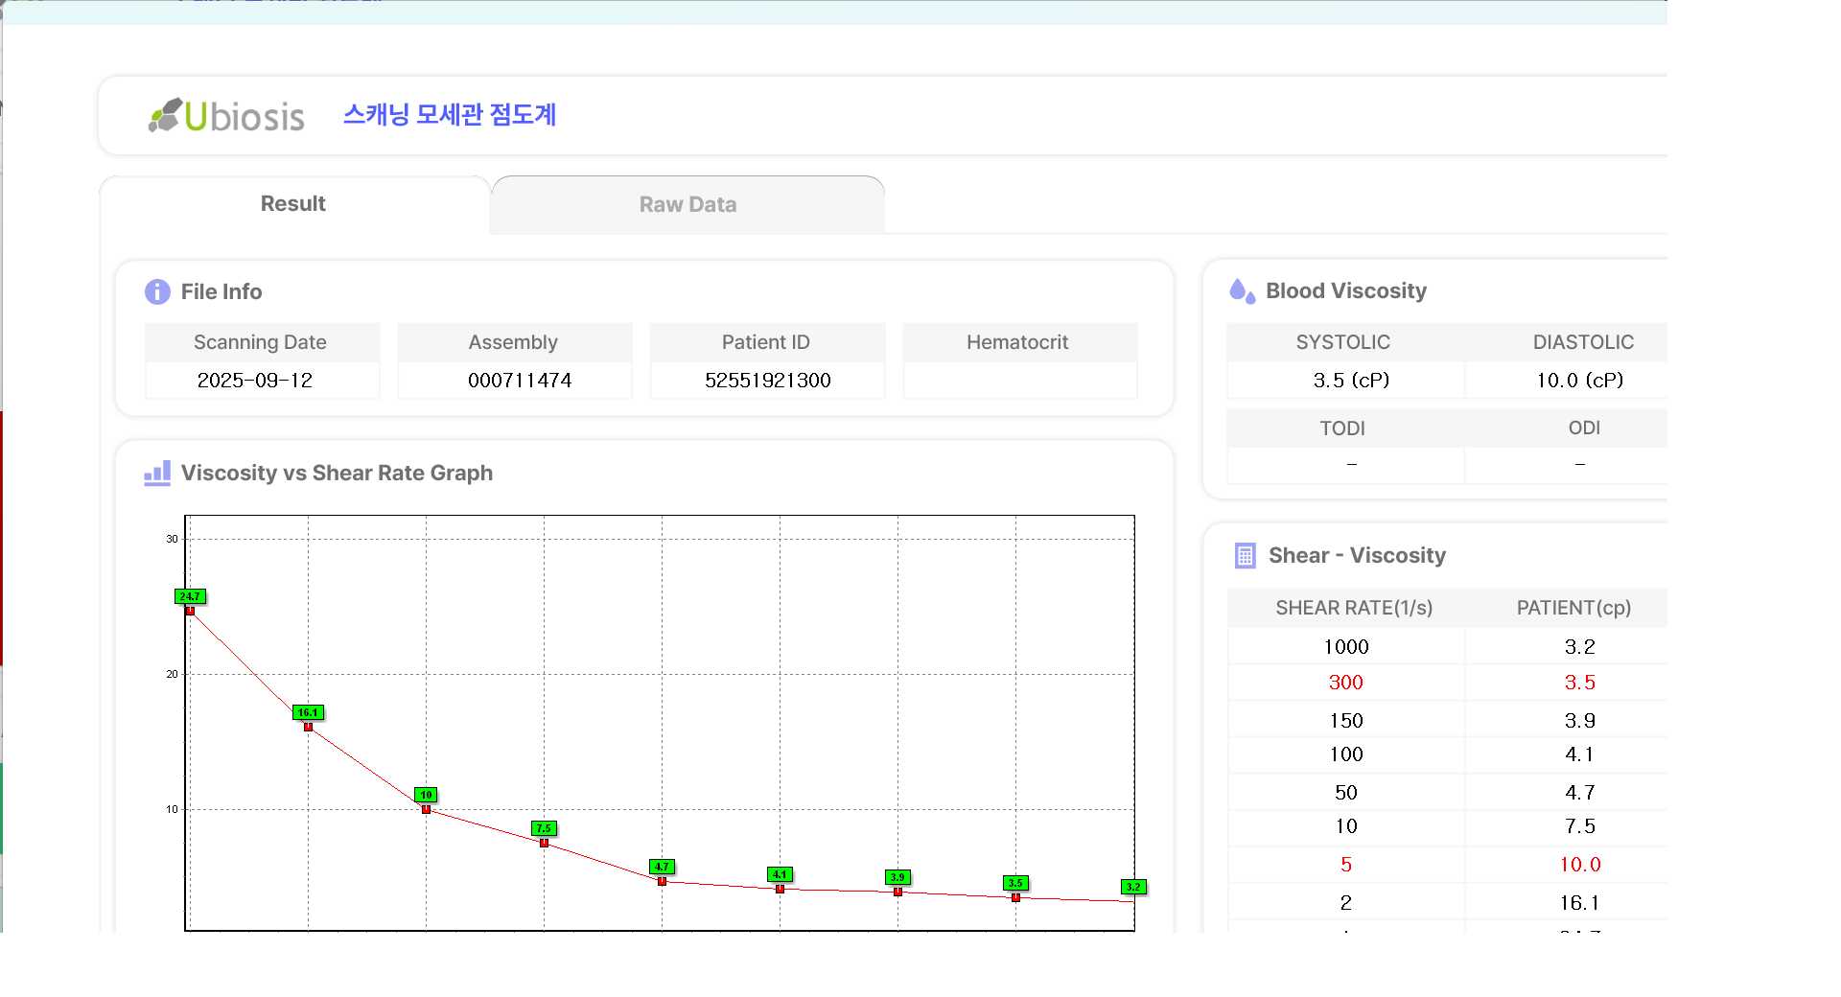
Task: Select the red shear rate 300 row
Action: 1345,683
